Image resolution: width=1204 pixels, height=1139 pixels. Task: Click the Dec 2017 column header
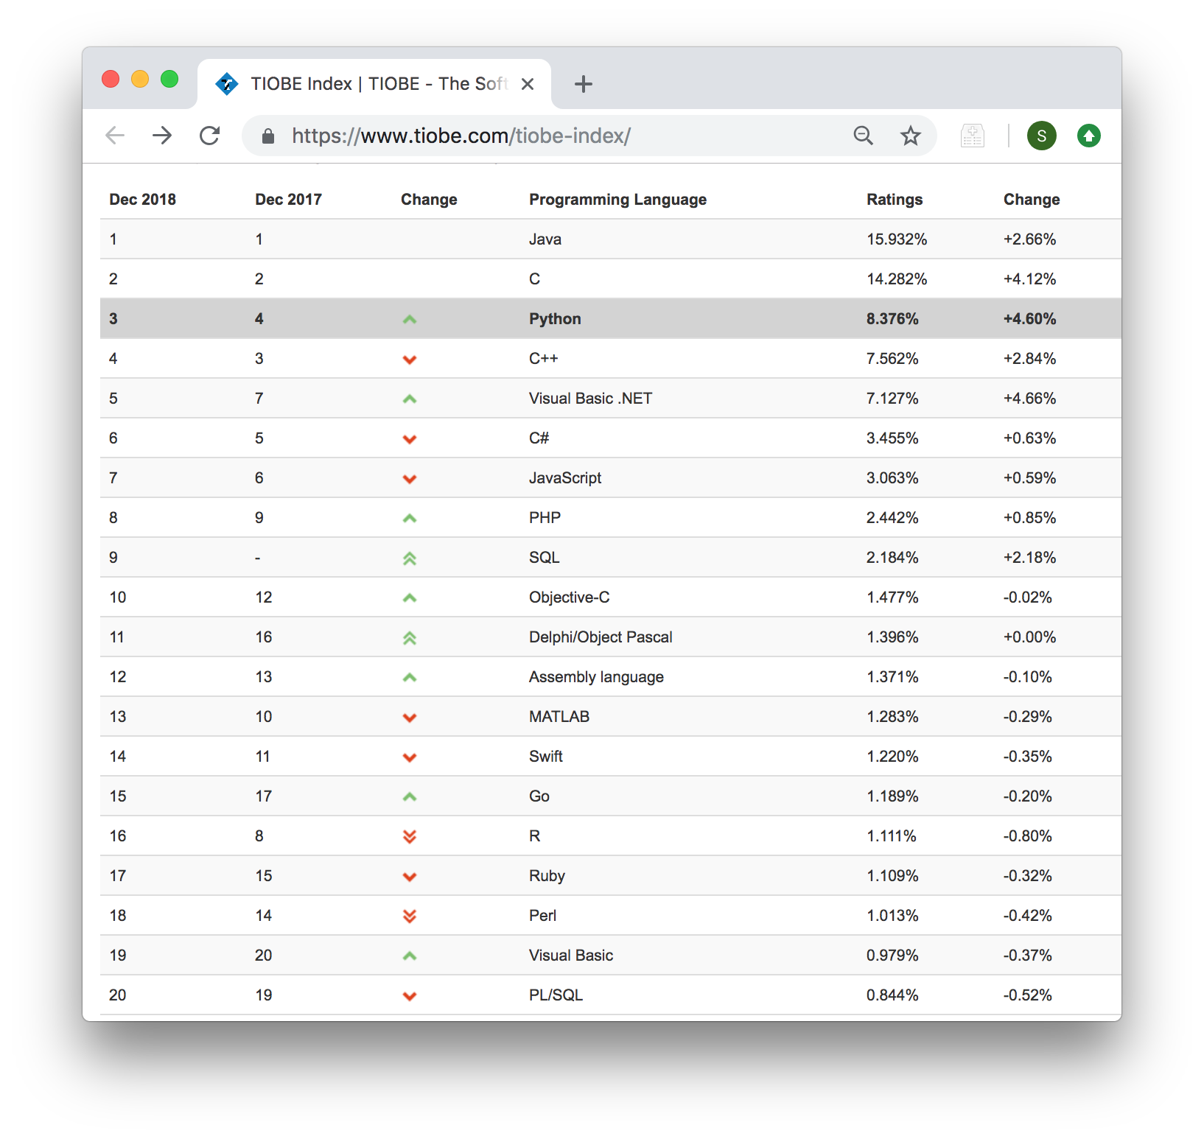[288, 200]
